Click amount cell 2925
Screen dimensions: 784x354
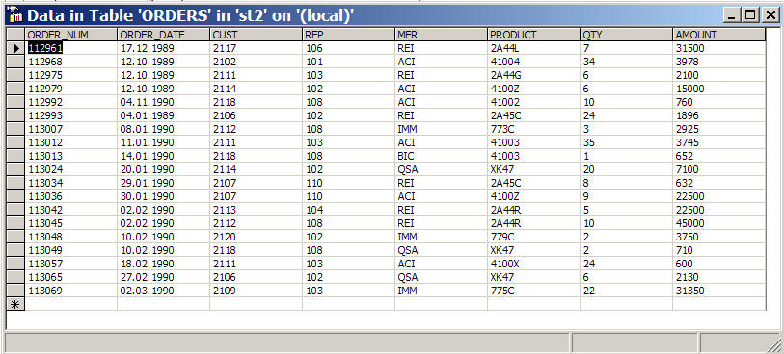click(x=719, y=129)
